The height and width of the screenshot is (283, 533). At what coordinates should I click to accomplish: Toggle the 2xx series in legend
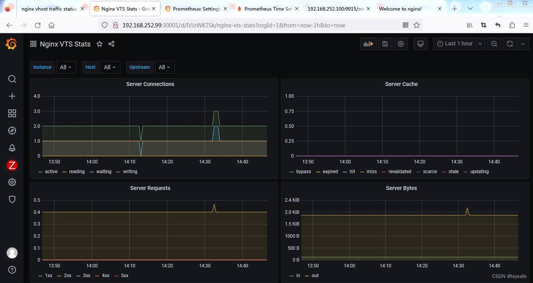click(67, 276)
